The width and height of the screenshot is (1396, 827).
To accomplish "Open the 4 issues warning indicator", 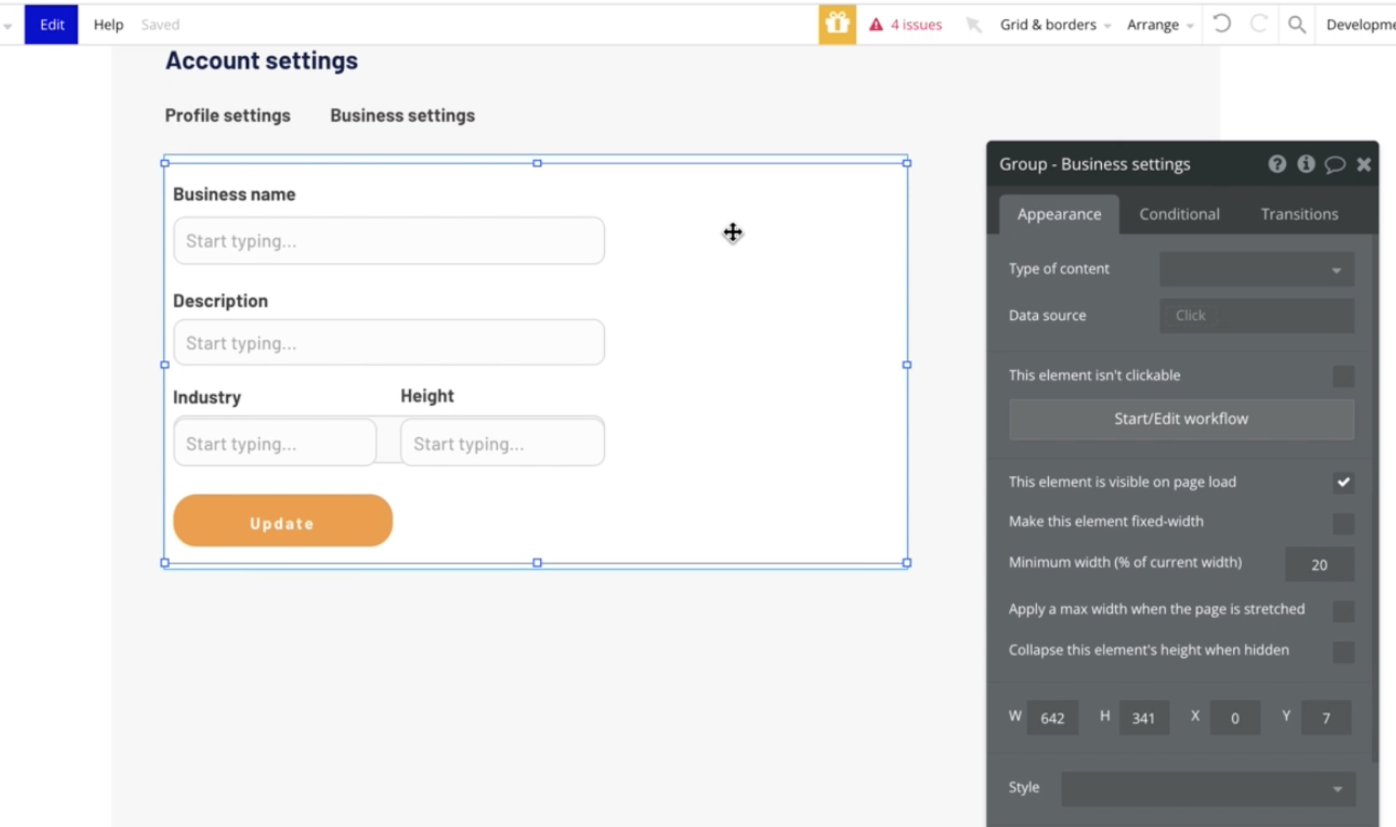I will 906,24.
